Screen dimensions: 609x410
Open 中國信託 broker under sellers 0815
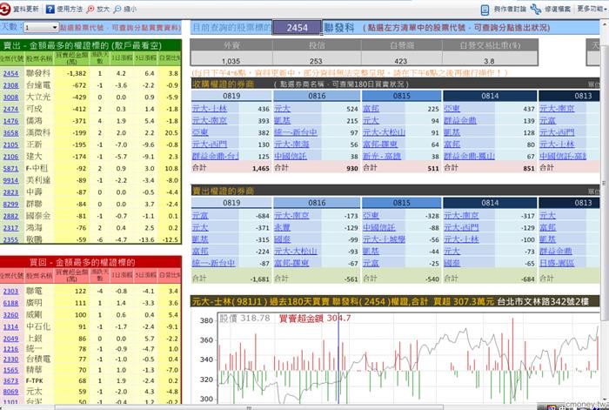click(379, 228)
